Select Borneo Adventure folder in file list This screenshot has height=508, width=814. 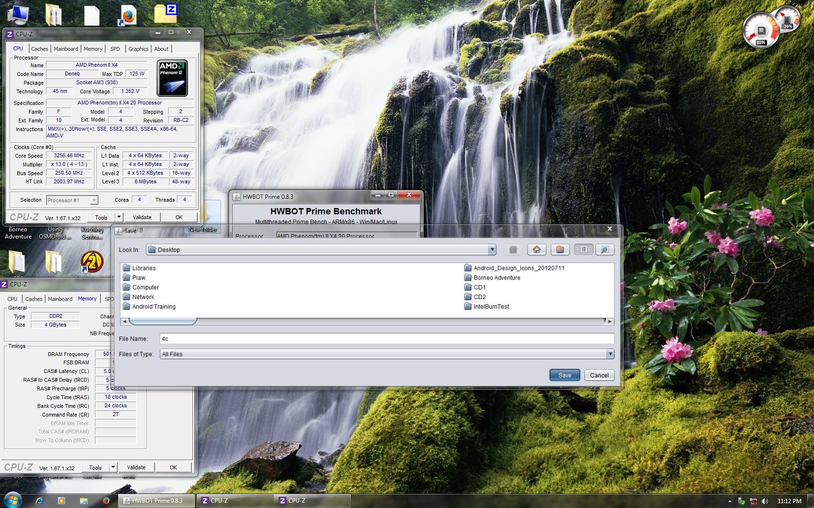tap(492, 278)
